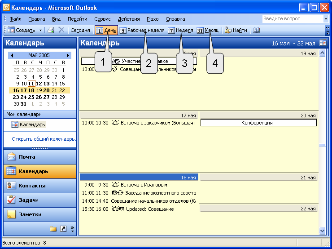The height and width of the screenshot is (249, 332).
Task: Open the Контакты navigation pane
Action: (x=40, y=186)
